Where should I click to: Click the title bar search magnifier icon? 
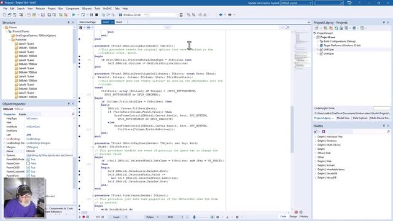pos(341,2)
